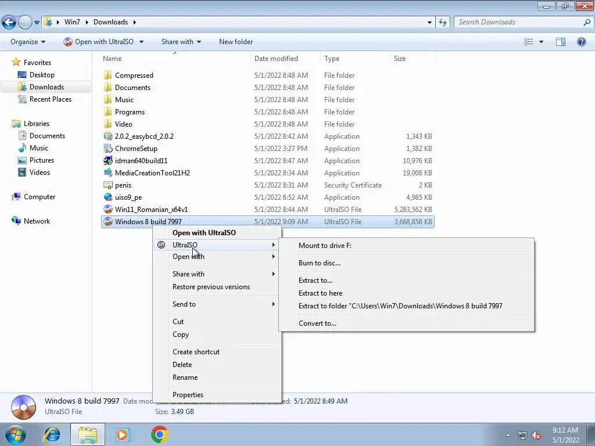Image resolution: width=595 pixels, height=446 pixels.
Task: Expand the Open with submenu
Action: click(217, 257)
